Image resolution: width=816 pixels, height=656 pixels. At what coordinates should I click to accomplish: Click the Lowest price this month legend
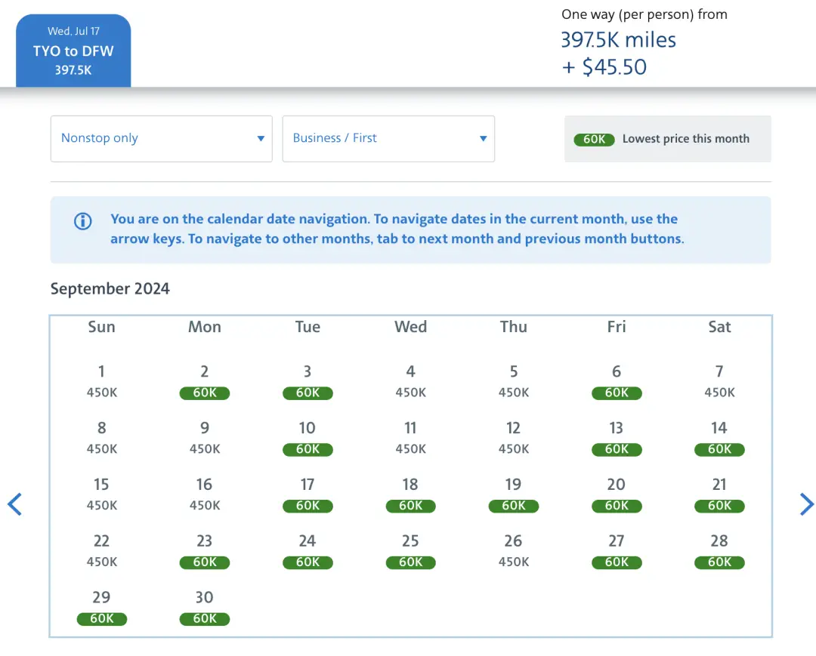667,139
